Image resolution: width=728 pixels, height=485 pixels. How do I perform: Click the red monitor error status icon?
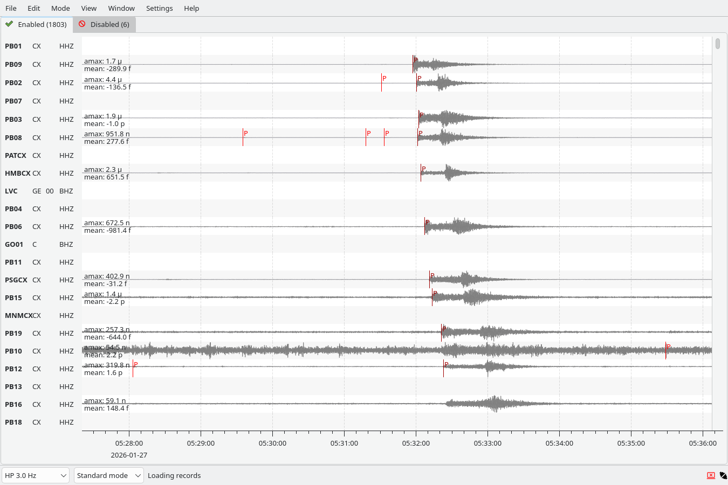tap(711, 475)
